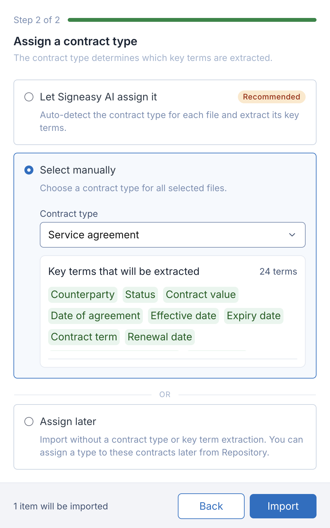Open the Contract type dropdown chevron
Viewport: 330px width, 528px height.
(x=292, y=235)
